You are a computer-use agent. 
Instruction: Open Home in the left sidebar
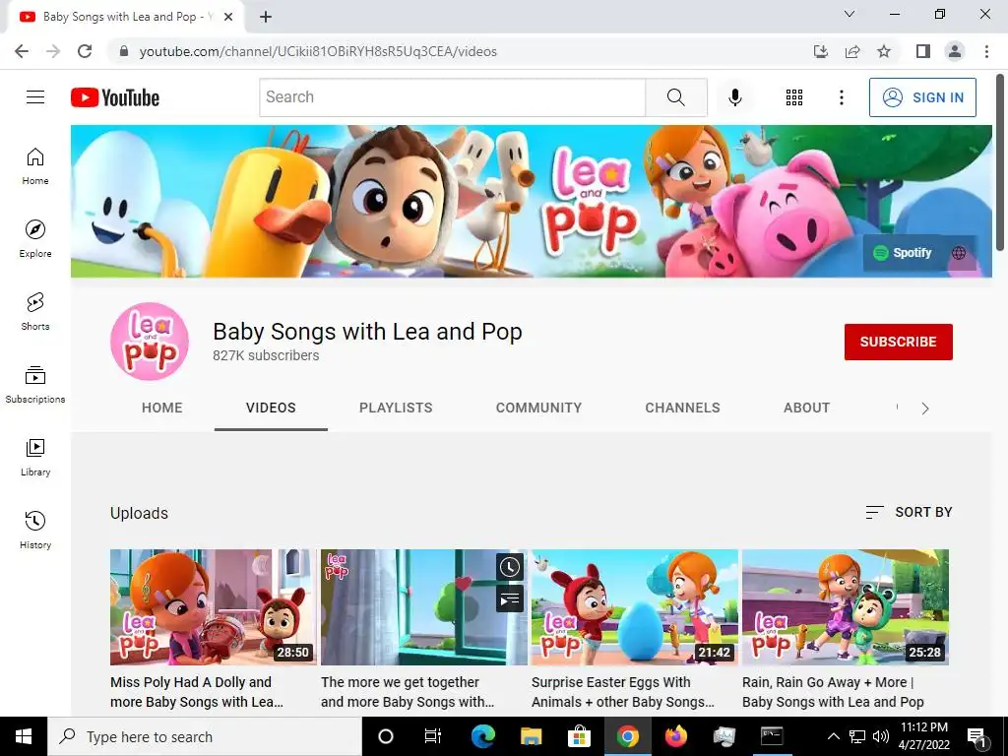click(35, 165)
